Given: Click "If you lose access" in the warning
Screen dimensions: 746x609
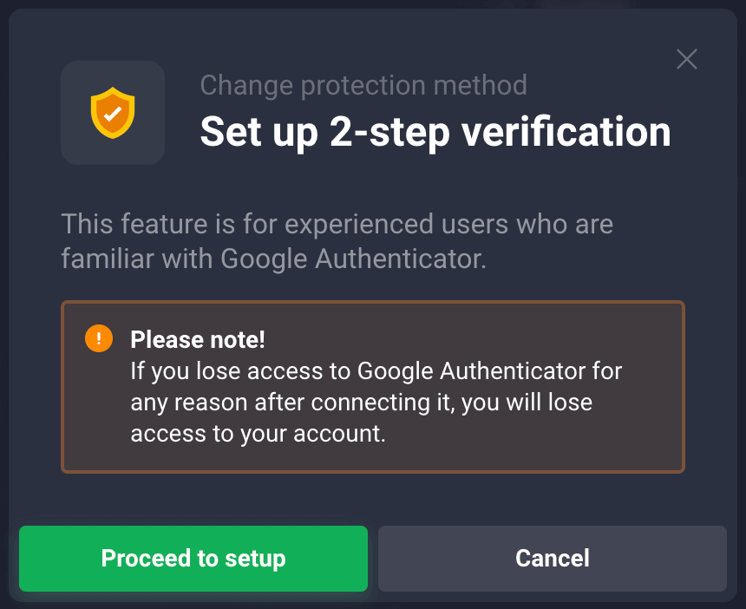Looking at the screenshot, I should pos(240,371).
